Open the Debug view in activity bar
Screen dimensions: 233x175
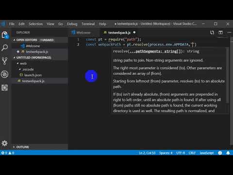(4, 74)
